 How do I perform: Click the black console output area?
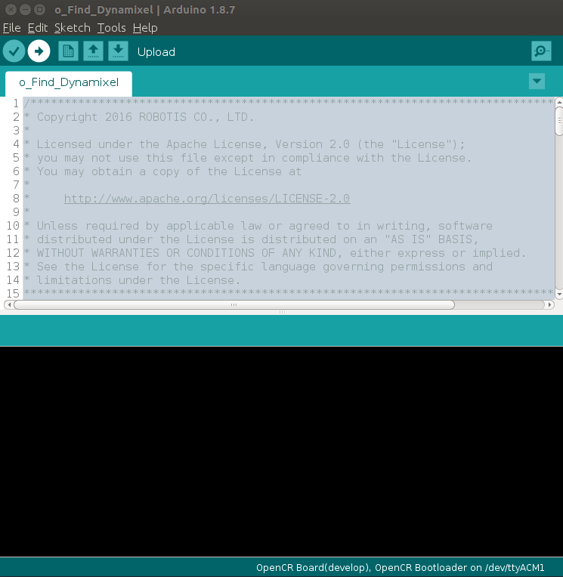281,452
